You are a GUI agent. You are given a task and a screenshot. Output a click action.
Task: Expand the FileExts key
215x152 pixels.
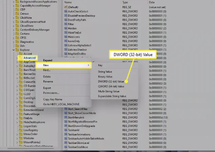17,118
